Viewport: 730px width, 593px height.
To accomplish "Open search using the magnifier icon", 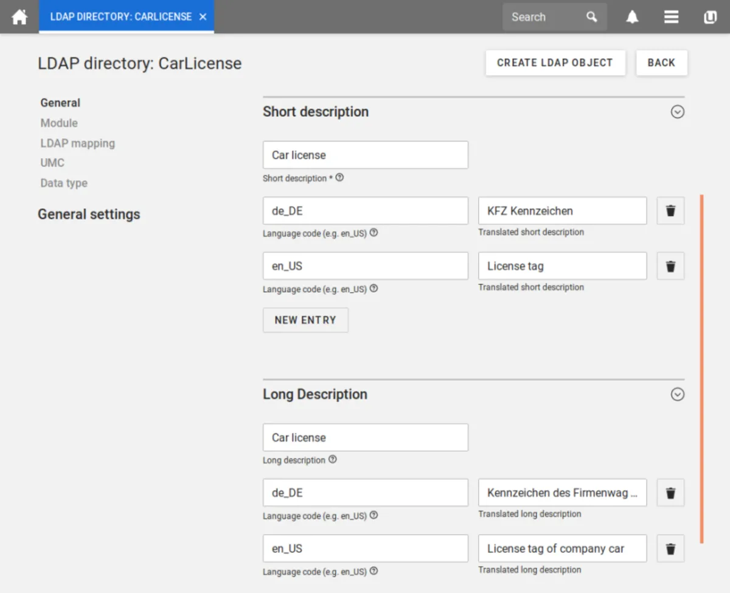I will click(x=591, y=16).
